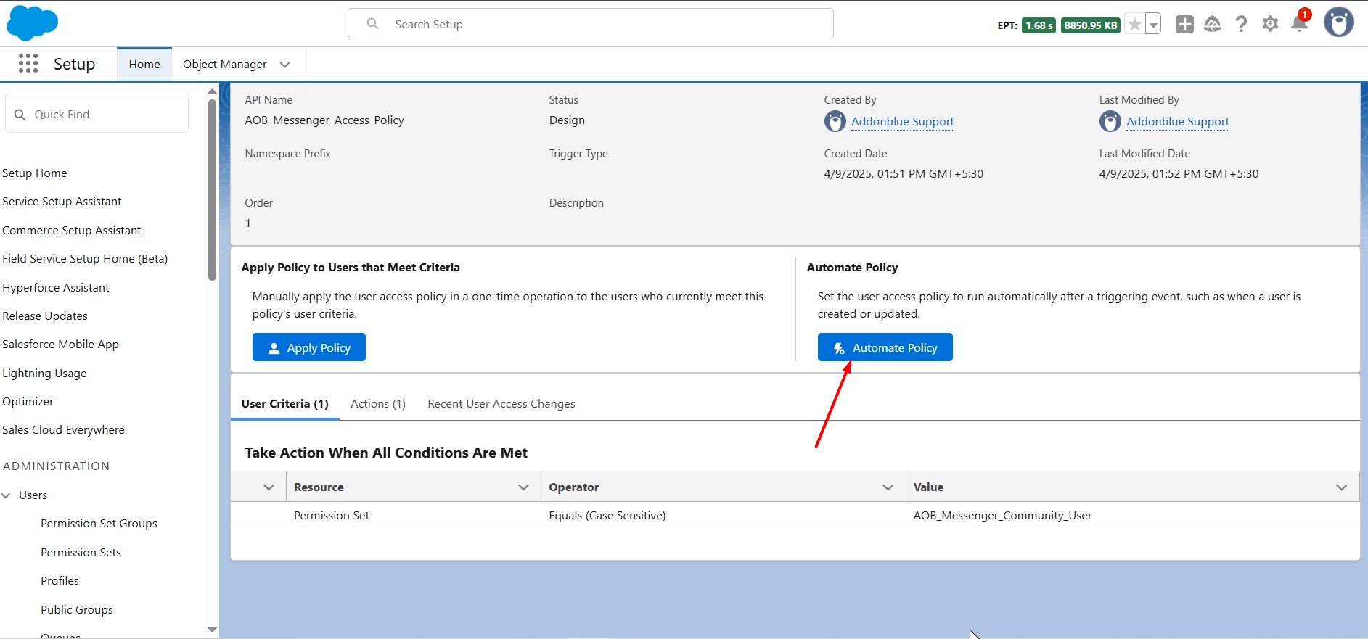Open the user profile avatar in header
This screenshot has width=1368, height=639.
click(x=1339, y=22)
